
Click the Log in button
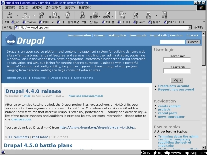[x=177, y=80]
